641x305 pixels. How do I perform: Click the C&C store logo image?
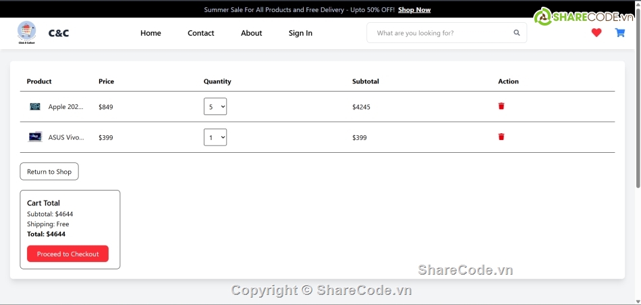point(27,32)
